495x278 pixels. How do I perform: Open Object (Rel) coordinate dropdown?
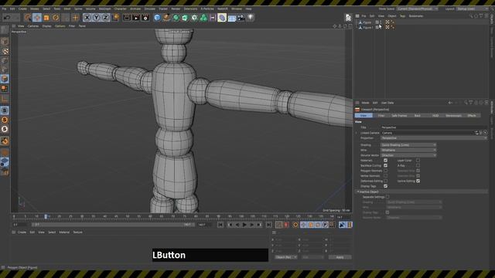(286, 257)
